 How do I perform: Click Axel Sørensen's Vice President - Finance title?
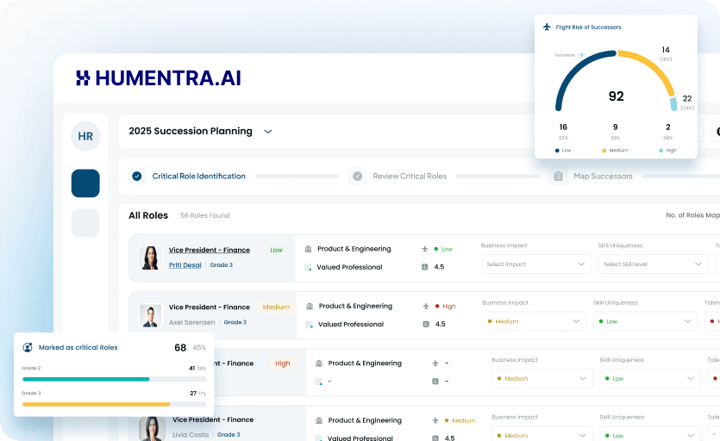point(210,307)
